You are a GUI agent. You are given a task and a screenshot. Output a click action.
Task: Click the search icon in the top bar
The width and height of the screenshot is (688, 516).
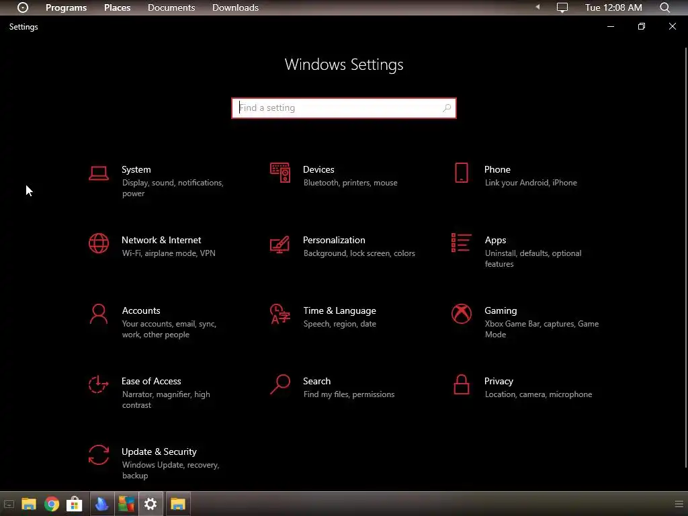[664, 7]
